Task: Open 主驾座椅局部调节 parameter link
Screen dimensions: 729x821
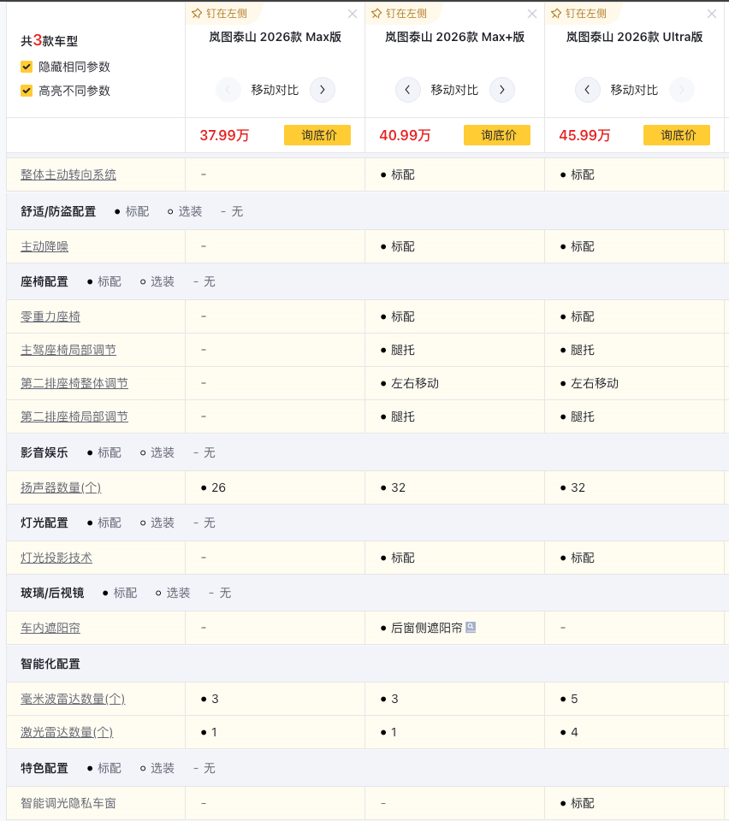Action: pos(68,351)
